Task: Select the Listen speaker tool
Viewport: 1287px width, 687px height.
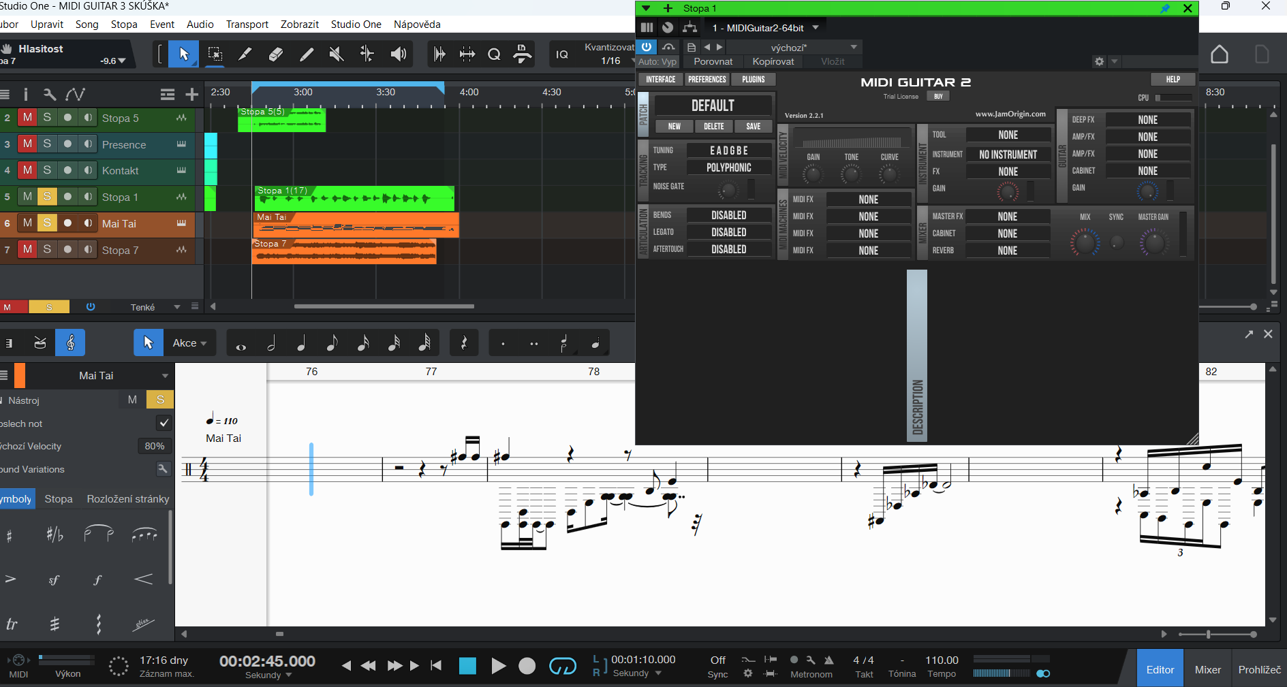Action: click(399, 54)
